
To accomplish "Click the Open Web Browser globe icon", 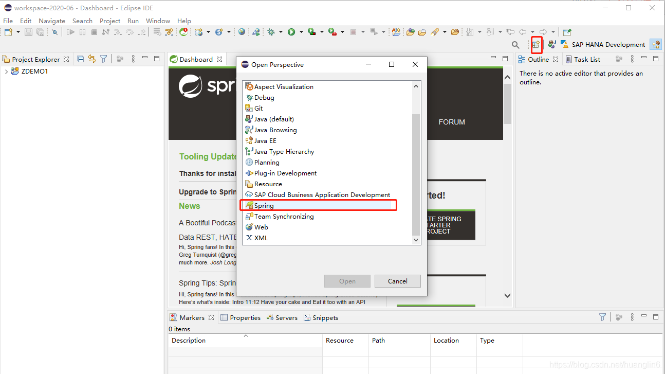I will click(242, 32).
